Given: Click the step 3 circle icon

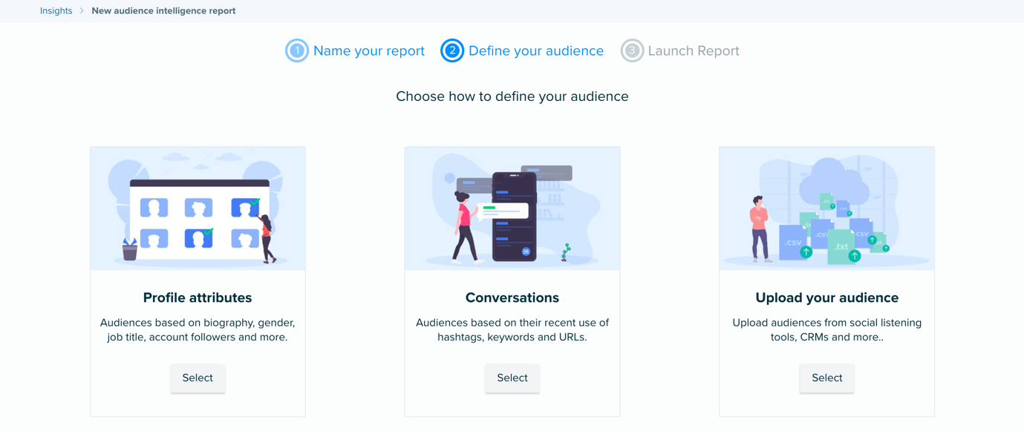Looking at the screenshot, I should tap(632, 50).
